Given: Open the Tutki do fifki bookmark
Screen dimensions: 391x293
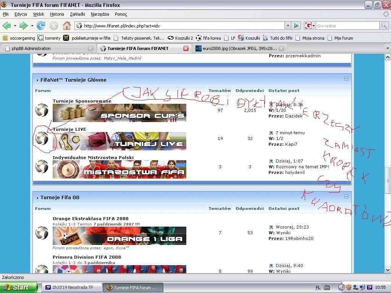Looking at the screenshot, I should (x=278, y=38).
